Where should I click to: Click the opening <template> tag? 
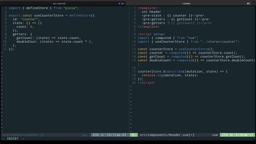(147, 8)
